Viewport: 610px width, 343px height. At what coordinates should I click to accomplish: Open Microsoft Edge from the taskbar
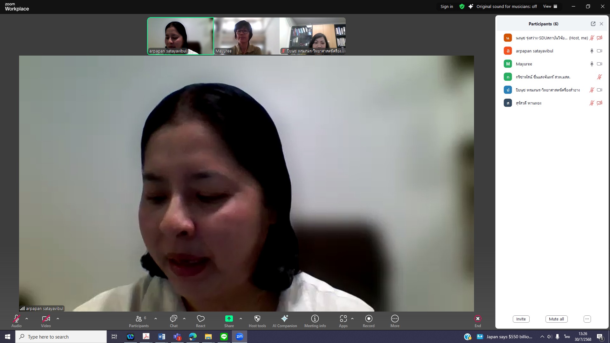click(x=193, y=337)
